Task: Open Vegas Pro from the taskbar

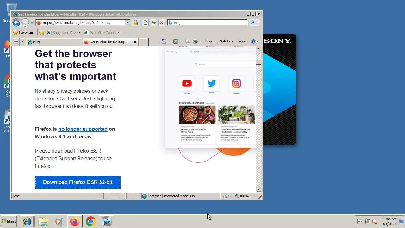Action: pyautogui.click(x=107, y=221)
